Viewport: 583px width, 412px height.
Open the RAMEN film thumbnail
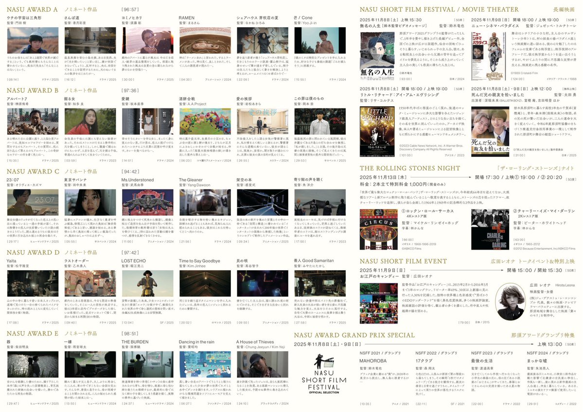(x=205, y=40)
